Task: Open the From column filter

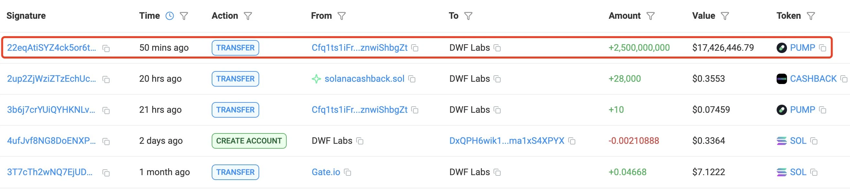Action: click(342, 16)
